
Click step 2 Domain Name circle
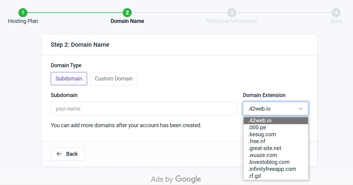click(127, 13)
